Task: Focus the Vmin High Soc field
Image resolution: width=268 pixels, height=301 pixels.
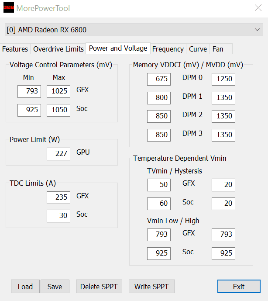Action: pyautogui.click(x=223, y=253)
